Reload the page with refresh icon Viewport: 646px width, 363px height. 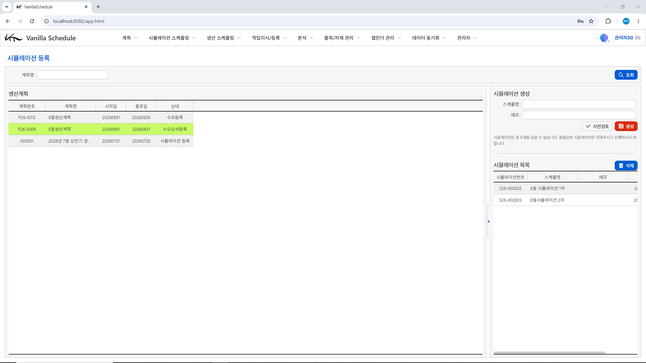click(32, 21)
